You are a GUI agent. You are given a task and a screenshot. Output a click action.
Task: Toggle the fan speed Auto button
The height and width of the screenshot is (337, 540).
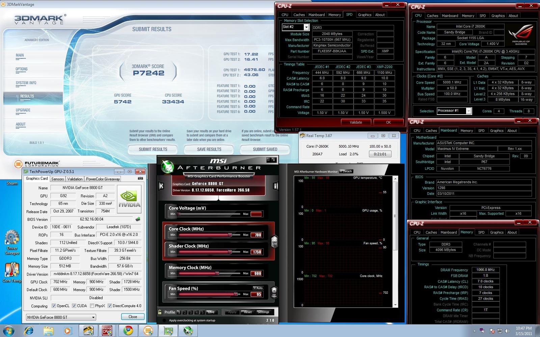coord(259,288)
